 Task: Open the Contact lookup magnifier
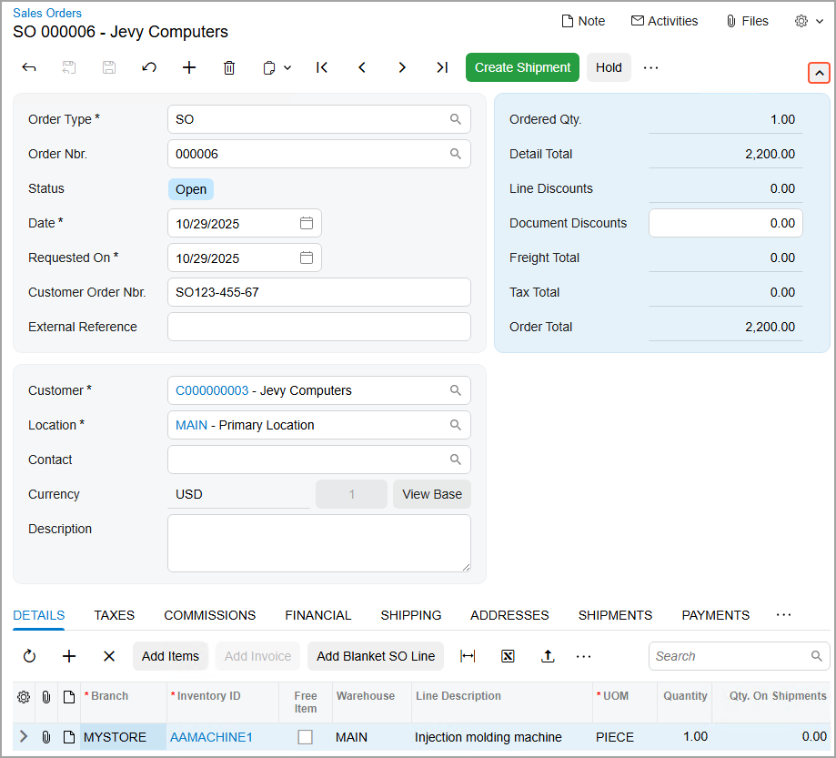(456, 460)
